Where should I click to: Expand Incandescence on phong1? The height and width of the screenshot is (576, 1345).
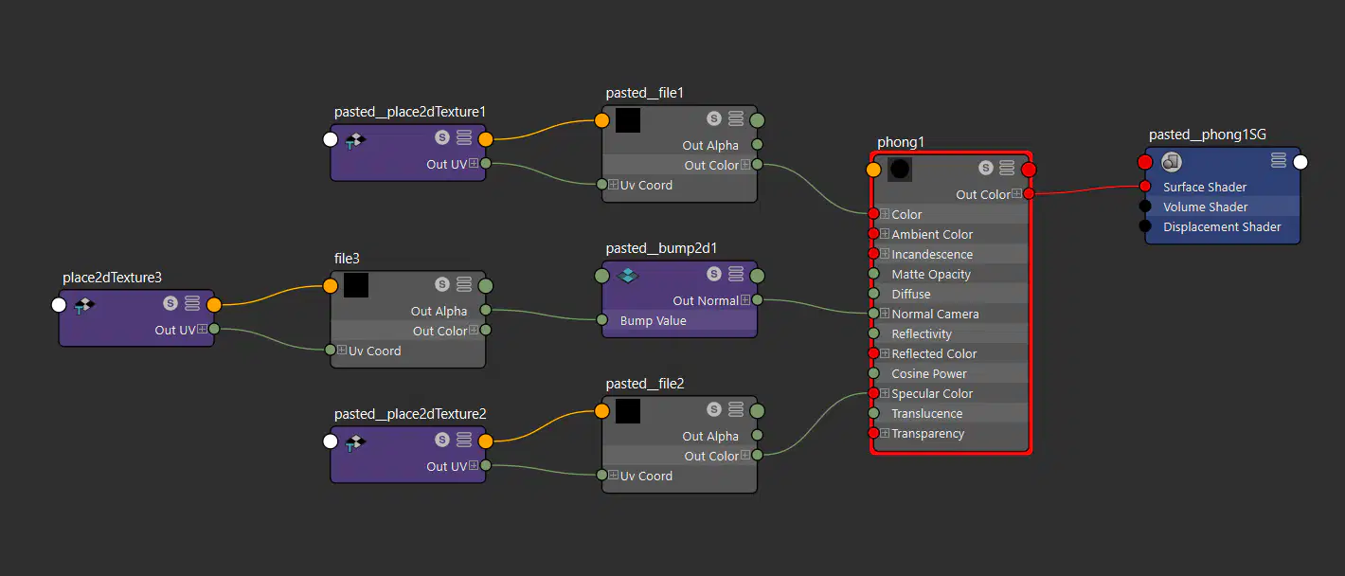pos(885,254)
